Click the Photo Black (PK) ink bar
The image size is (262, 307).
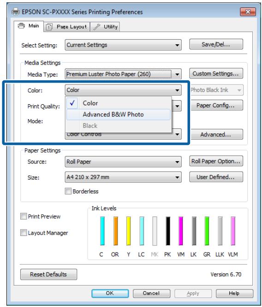(x=168, y=231)
